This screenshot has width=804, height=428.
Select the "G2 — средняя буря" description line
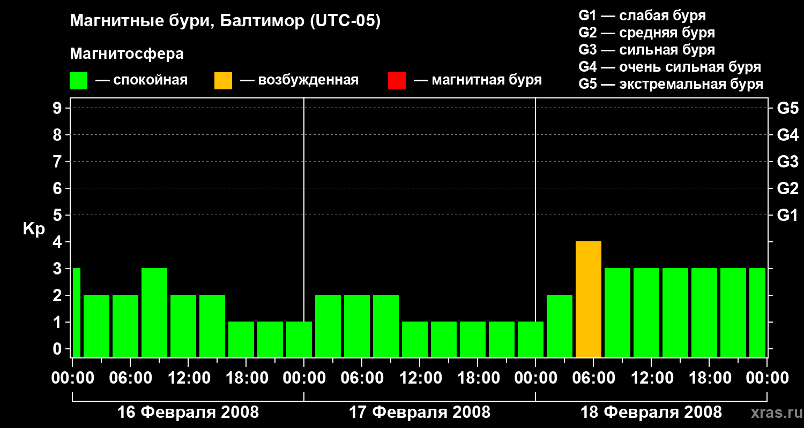tap(647, 33)
